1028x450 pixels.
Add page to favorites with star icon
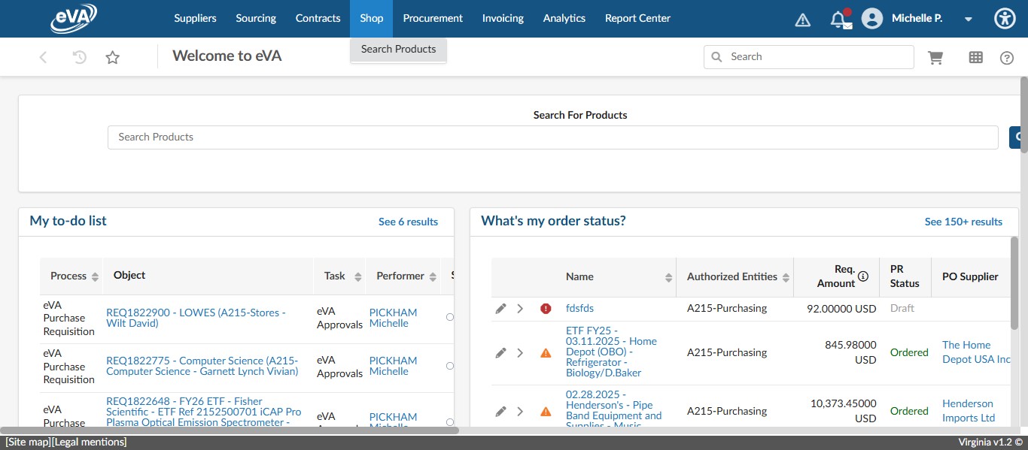(x=112, y=57)
